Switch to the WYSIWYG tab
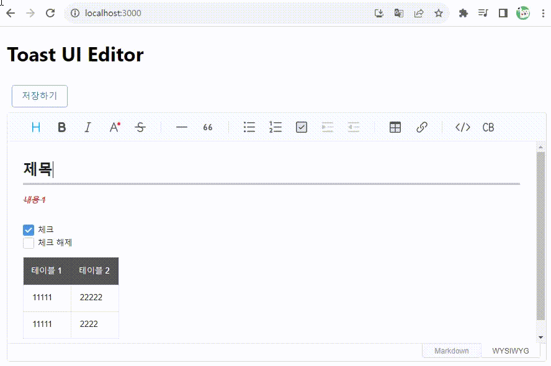551x366 pixels. pyautogui.click(x=511, y=350)
